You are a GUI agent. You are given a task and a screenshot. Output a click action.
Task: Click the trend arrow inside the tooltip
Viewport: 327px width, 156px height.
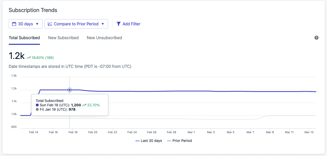[x=84, y=105]
